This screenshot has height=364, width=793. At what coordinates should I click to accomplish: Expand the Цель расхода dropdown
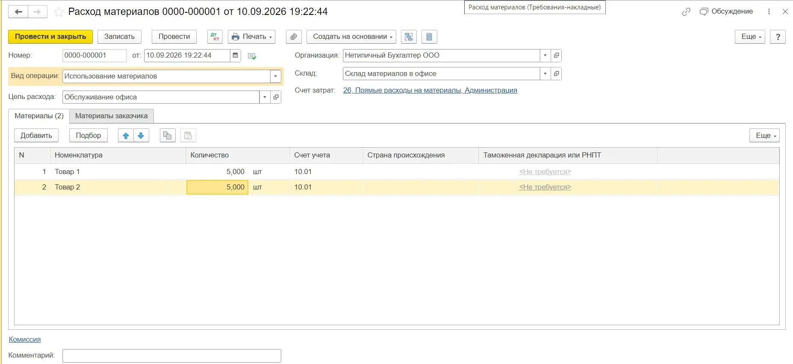[265, 97]
